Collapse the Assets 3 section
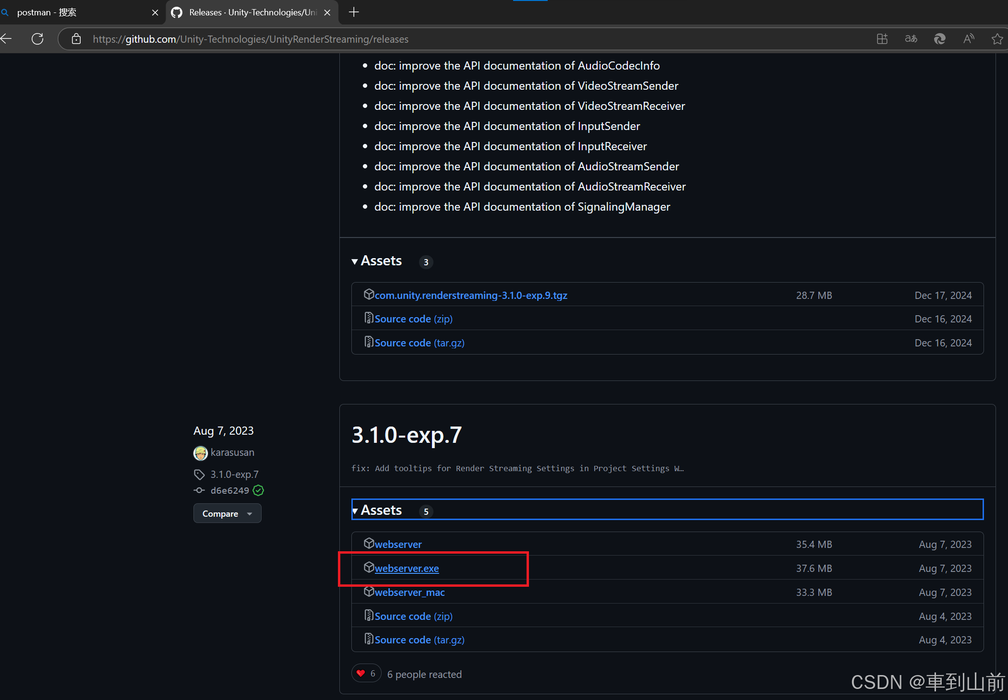1008x700 pixels. (381, 261)
